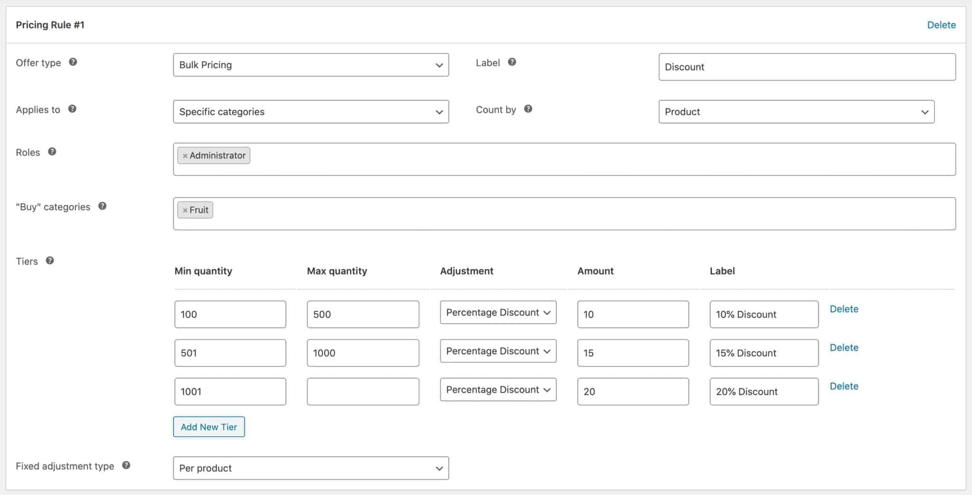This screenshot has height=495, width=972.
Task: Open Adjustment dropdown for the 20% tier
Action: point(497,390)
